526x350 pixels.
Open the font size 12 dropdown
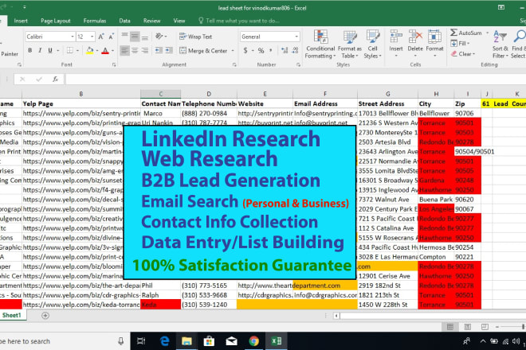92,37
